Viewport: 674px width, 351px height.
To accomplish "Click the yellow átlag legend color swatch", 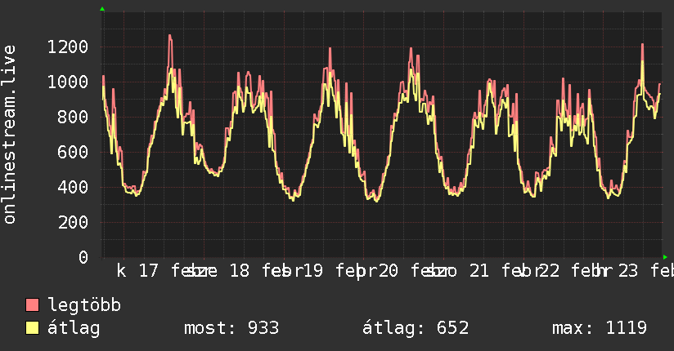I will [33, 328].
